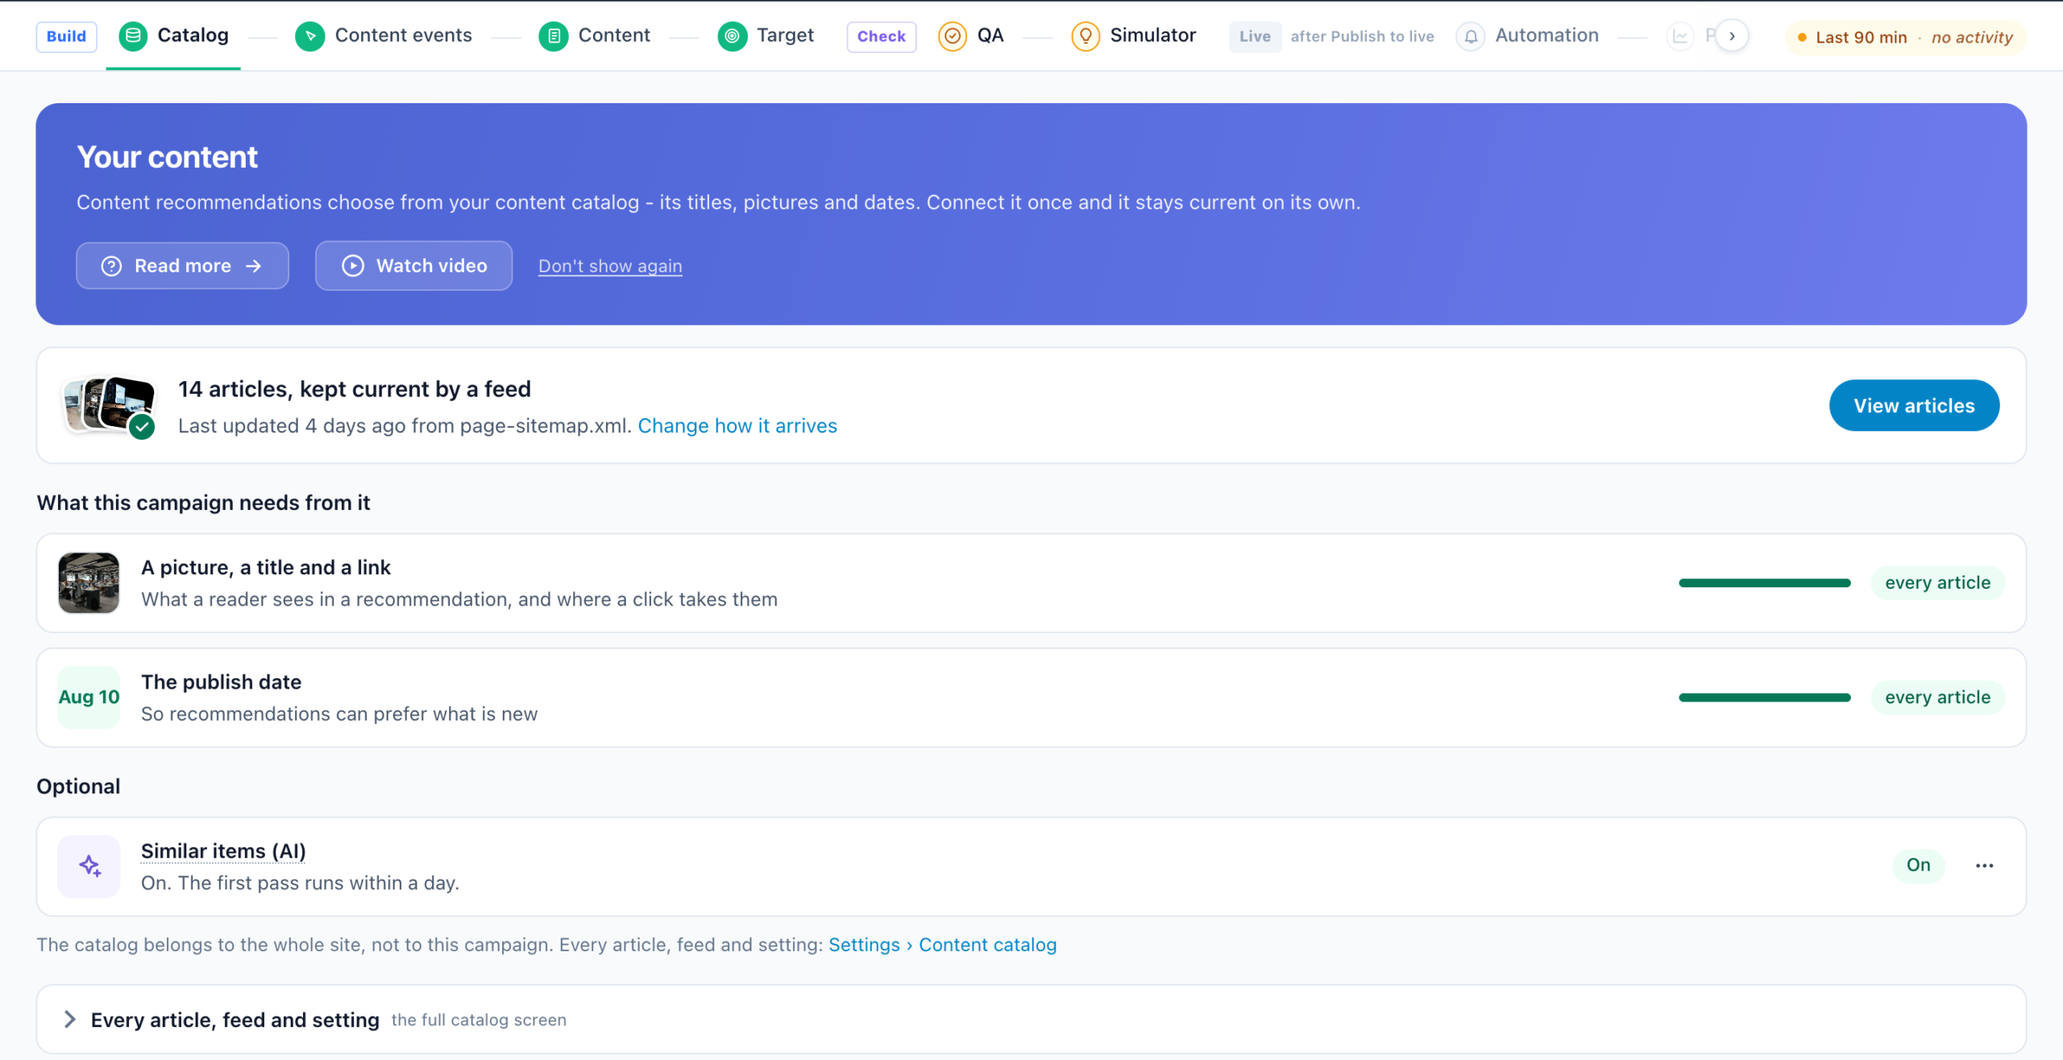
Task: Click the Watch video button
Action: point(413,266)
